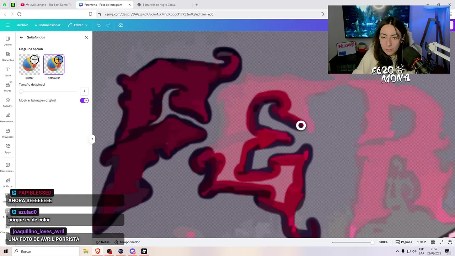Open Brave browser from taskbar
Image resolution: width=455 pixels, height=256 pixels.
tap(97, 251)
